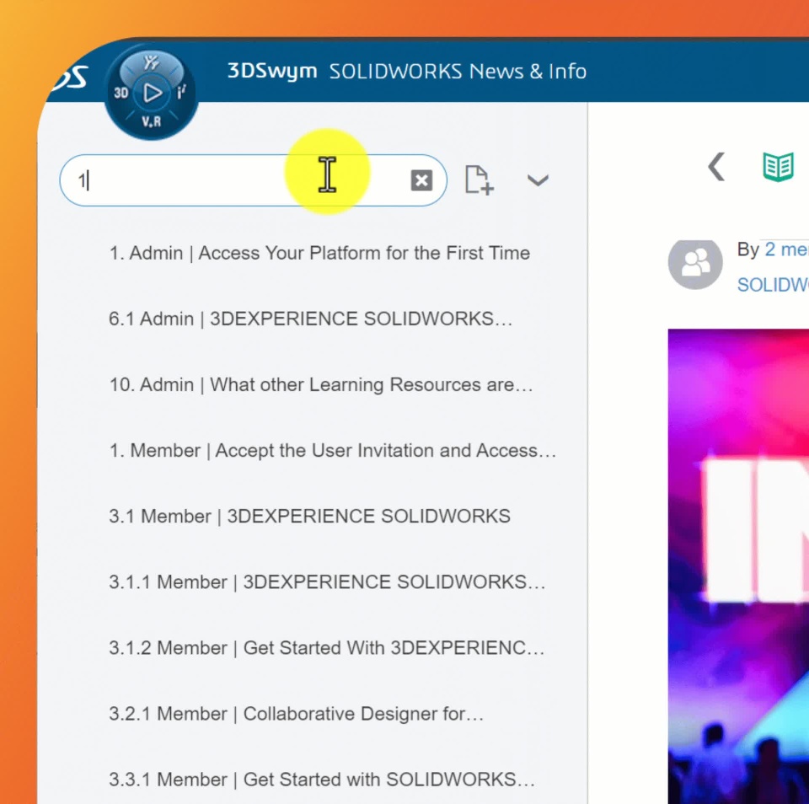This screenshot has width=809, height=804.
Task: Open the compass right information quadrant
Action: coord(181,93)
